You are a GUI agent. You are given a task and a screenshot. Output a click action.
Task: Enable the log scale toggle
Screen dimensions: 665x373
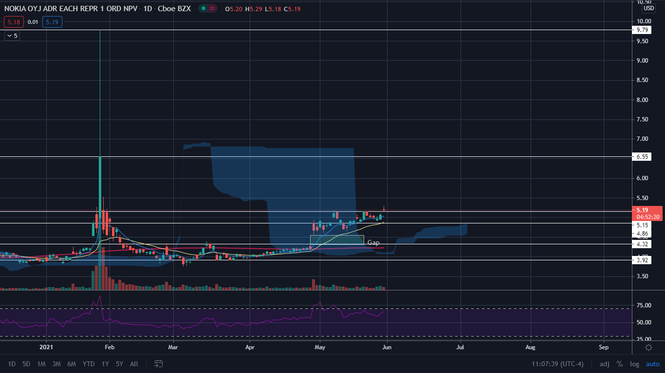point(634,364)
